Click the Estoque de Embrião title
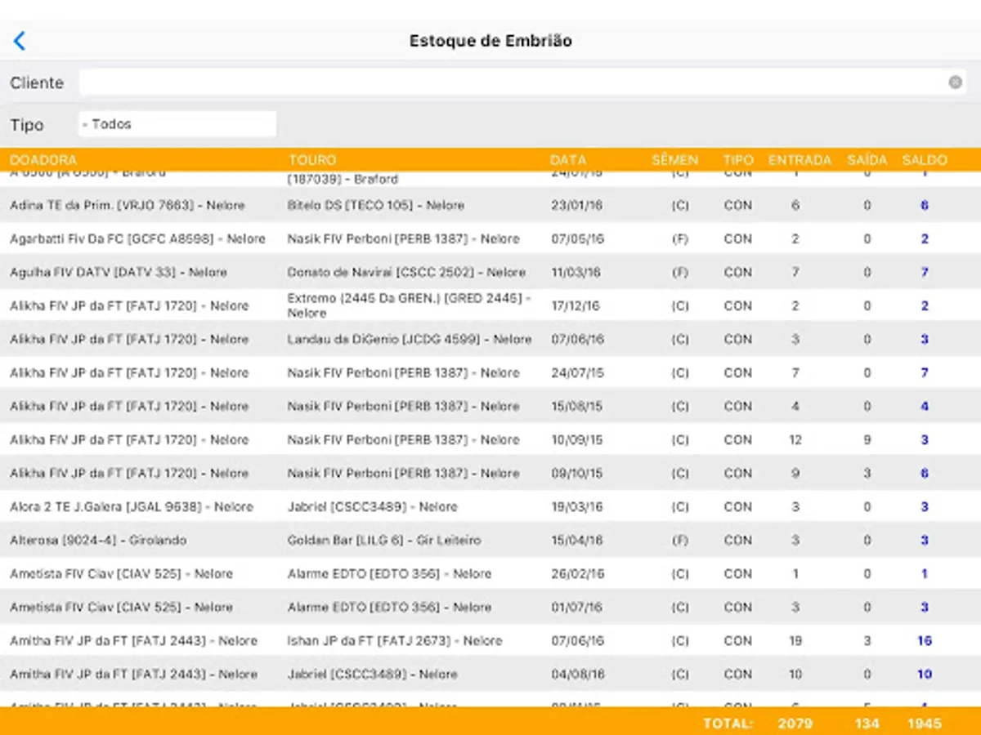Screen dimensions: 981x735 coord(490,41)
